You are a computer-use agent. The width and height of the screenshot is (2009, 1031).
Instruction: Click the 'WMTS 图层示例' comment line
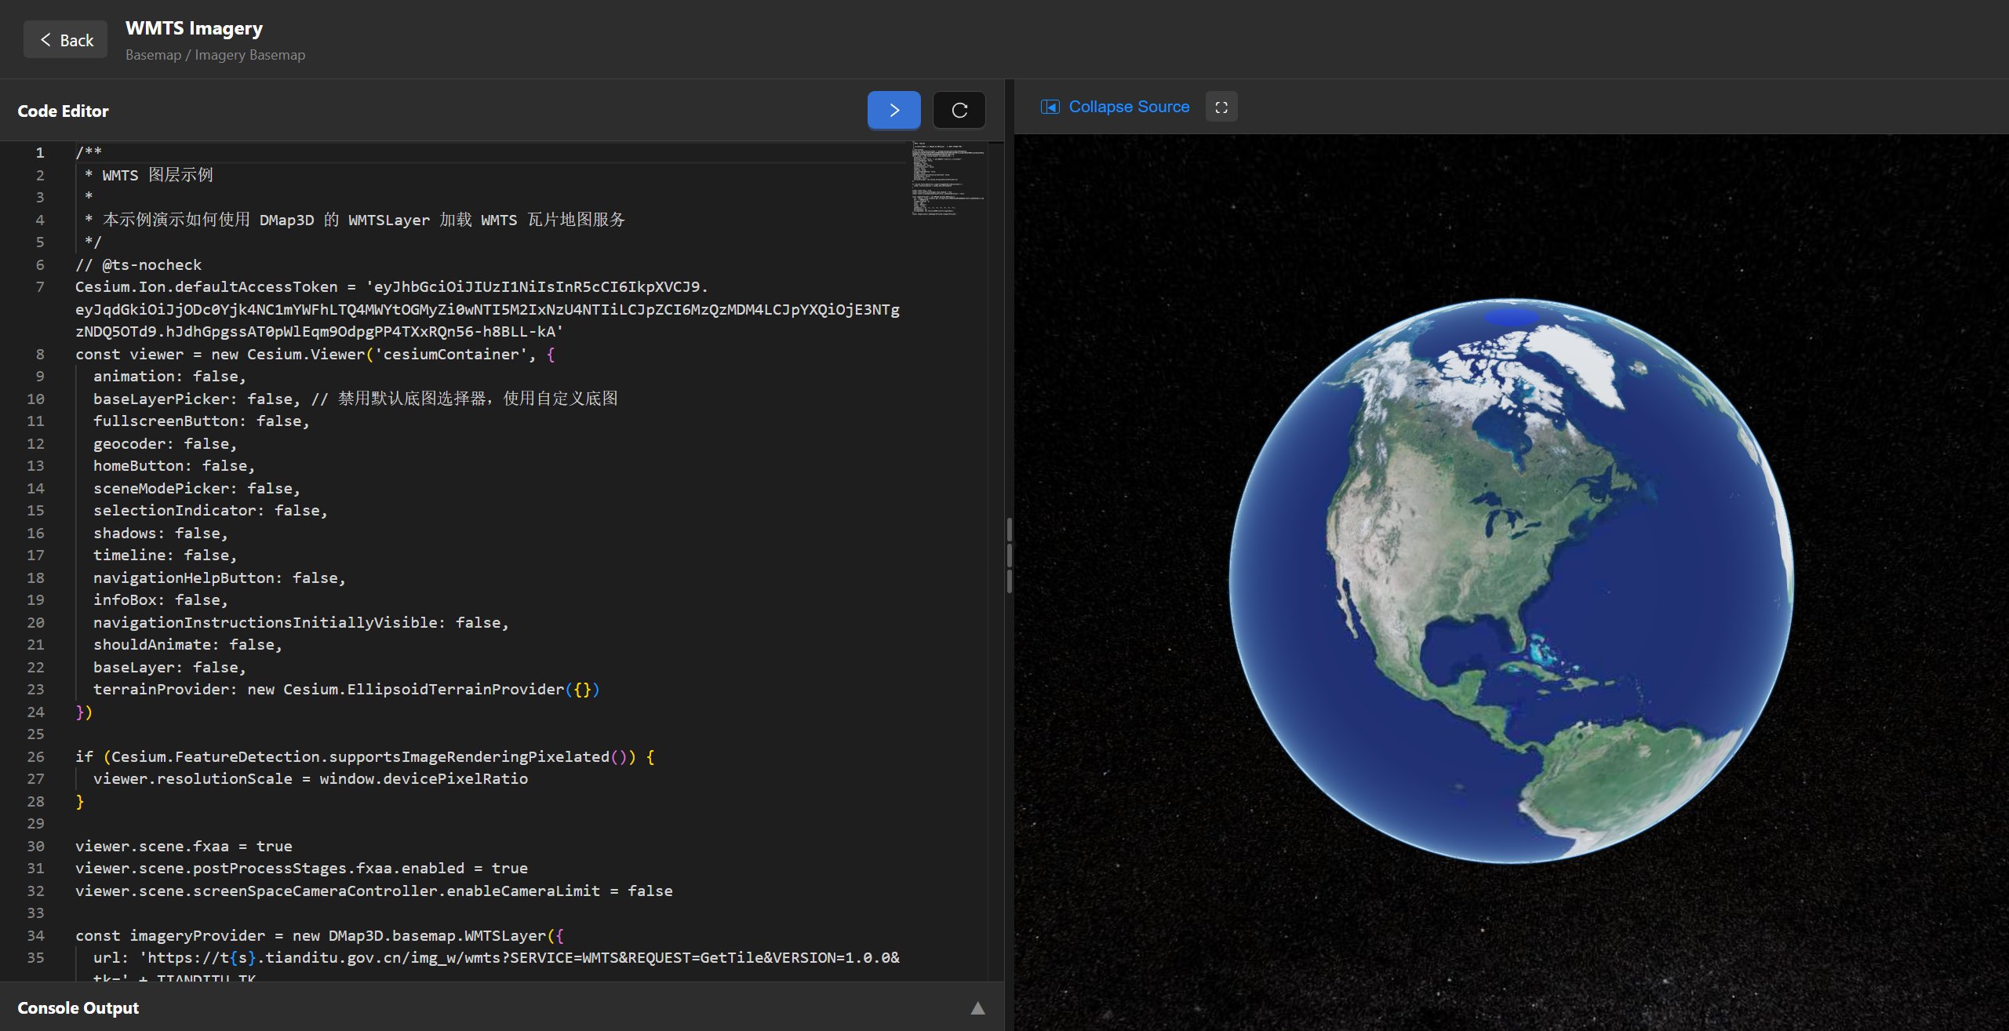[149, 175]
